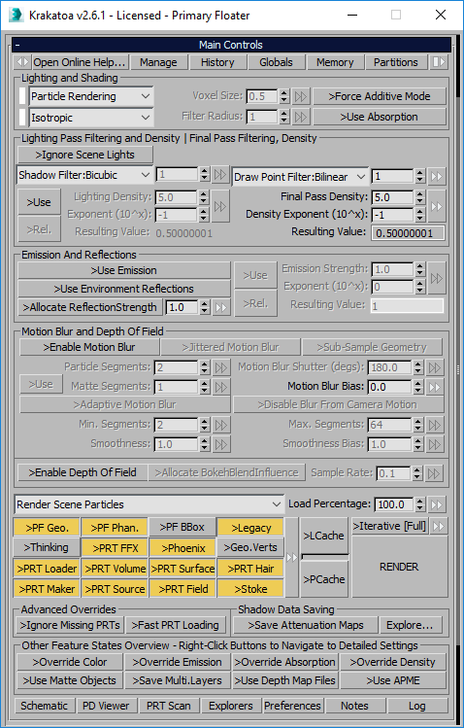Click the white color swatch beside Particle Rendering

[21, 96]
